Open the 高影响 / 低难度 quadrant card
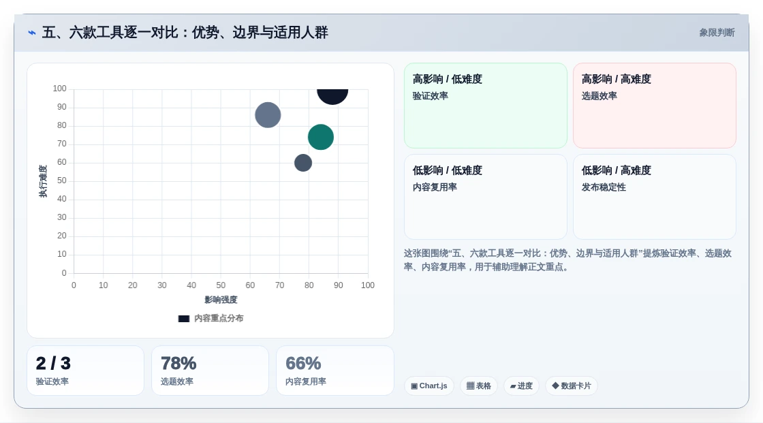The image size is (763, 423). (x=486, y=106)
